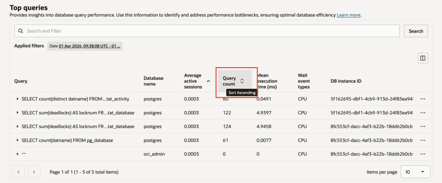This screenshot has height=183, width=442.
Task: Click the Database name column header
Action: click(x=154, y=81)
